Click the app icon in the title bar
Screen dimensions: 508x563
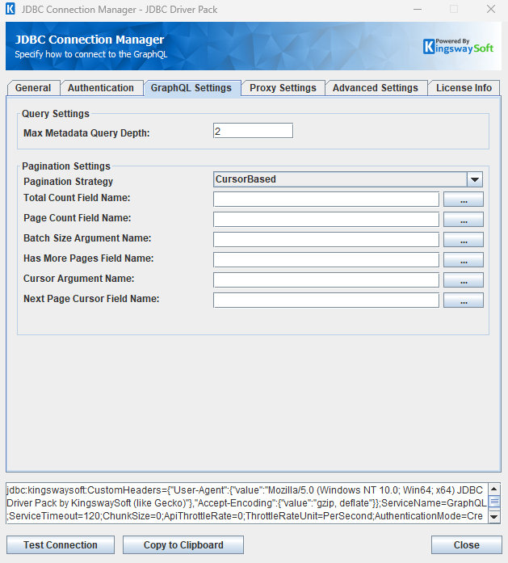pyautogui.click(x=10, y=9)
